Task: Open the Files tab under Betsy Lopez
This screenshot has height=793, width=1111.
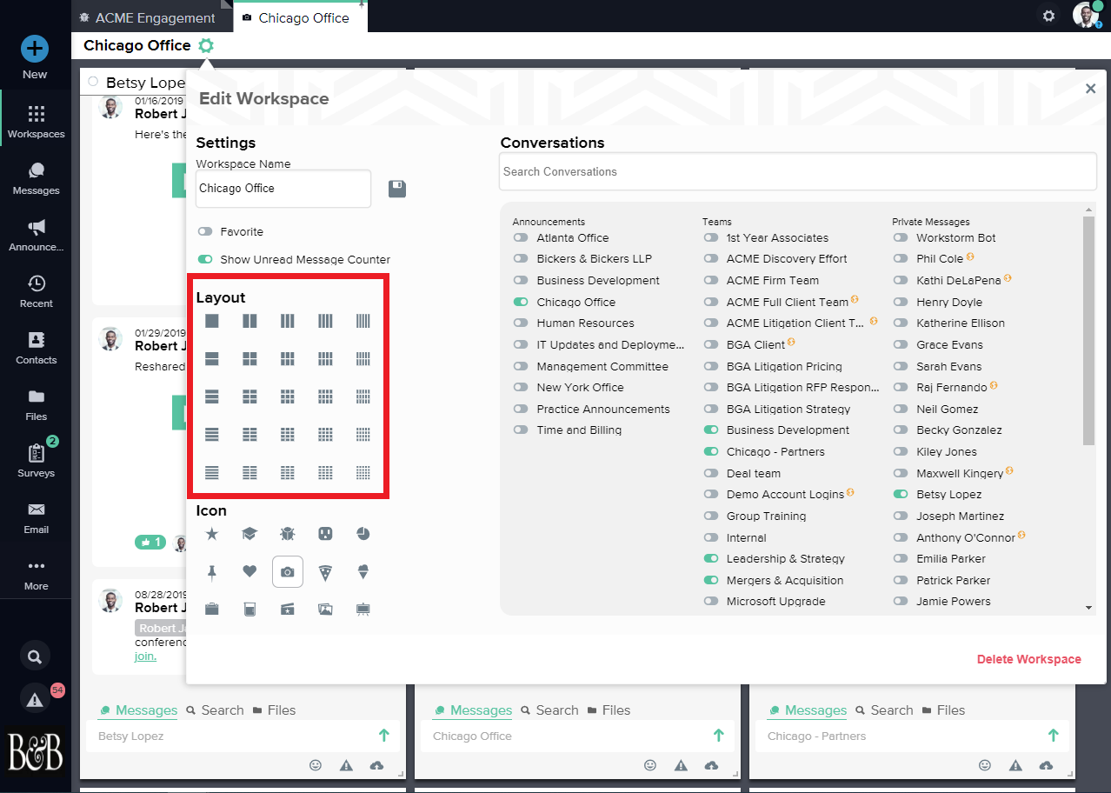Action: point(274,710)
